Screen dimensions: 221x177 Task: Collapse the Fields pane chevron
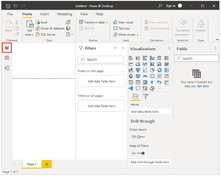point(216,48)
